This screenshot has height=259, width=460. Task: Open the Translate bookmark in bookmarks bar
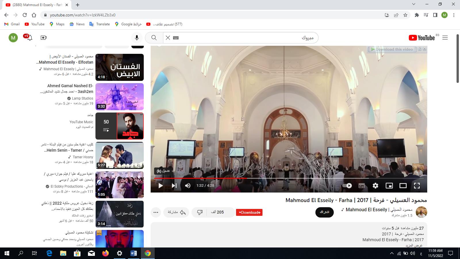click(x=100, y=24)
